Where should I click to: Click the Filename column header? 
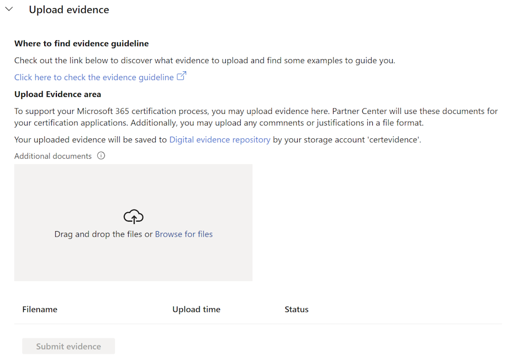pos(40,310)
